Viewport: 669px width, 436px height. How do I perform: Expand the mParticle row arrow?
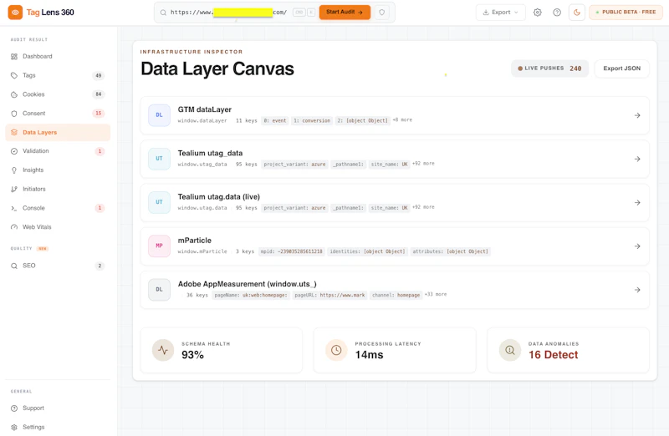tap(637, 246)
